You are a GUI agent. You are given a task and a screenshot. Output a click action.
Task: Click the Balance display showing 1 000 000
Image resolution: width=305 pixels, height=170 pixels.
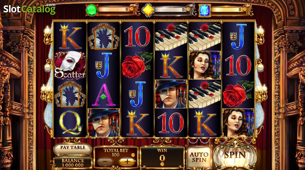tap(72, 163)
